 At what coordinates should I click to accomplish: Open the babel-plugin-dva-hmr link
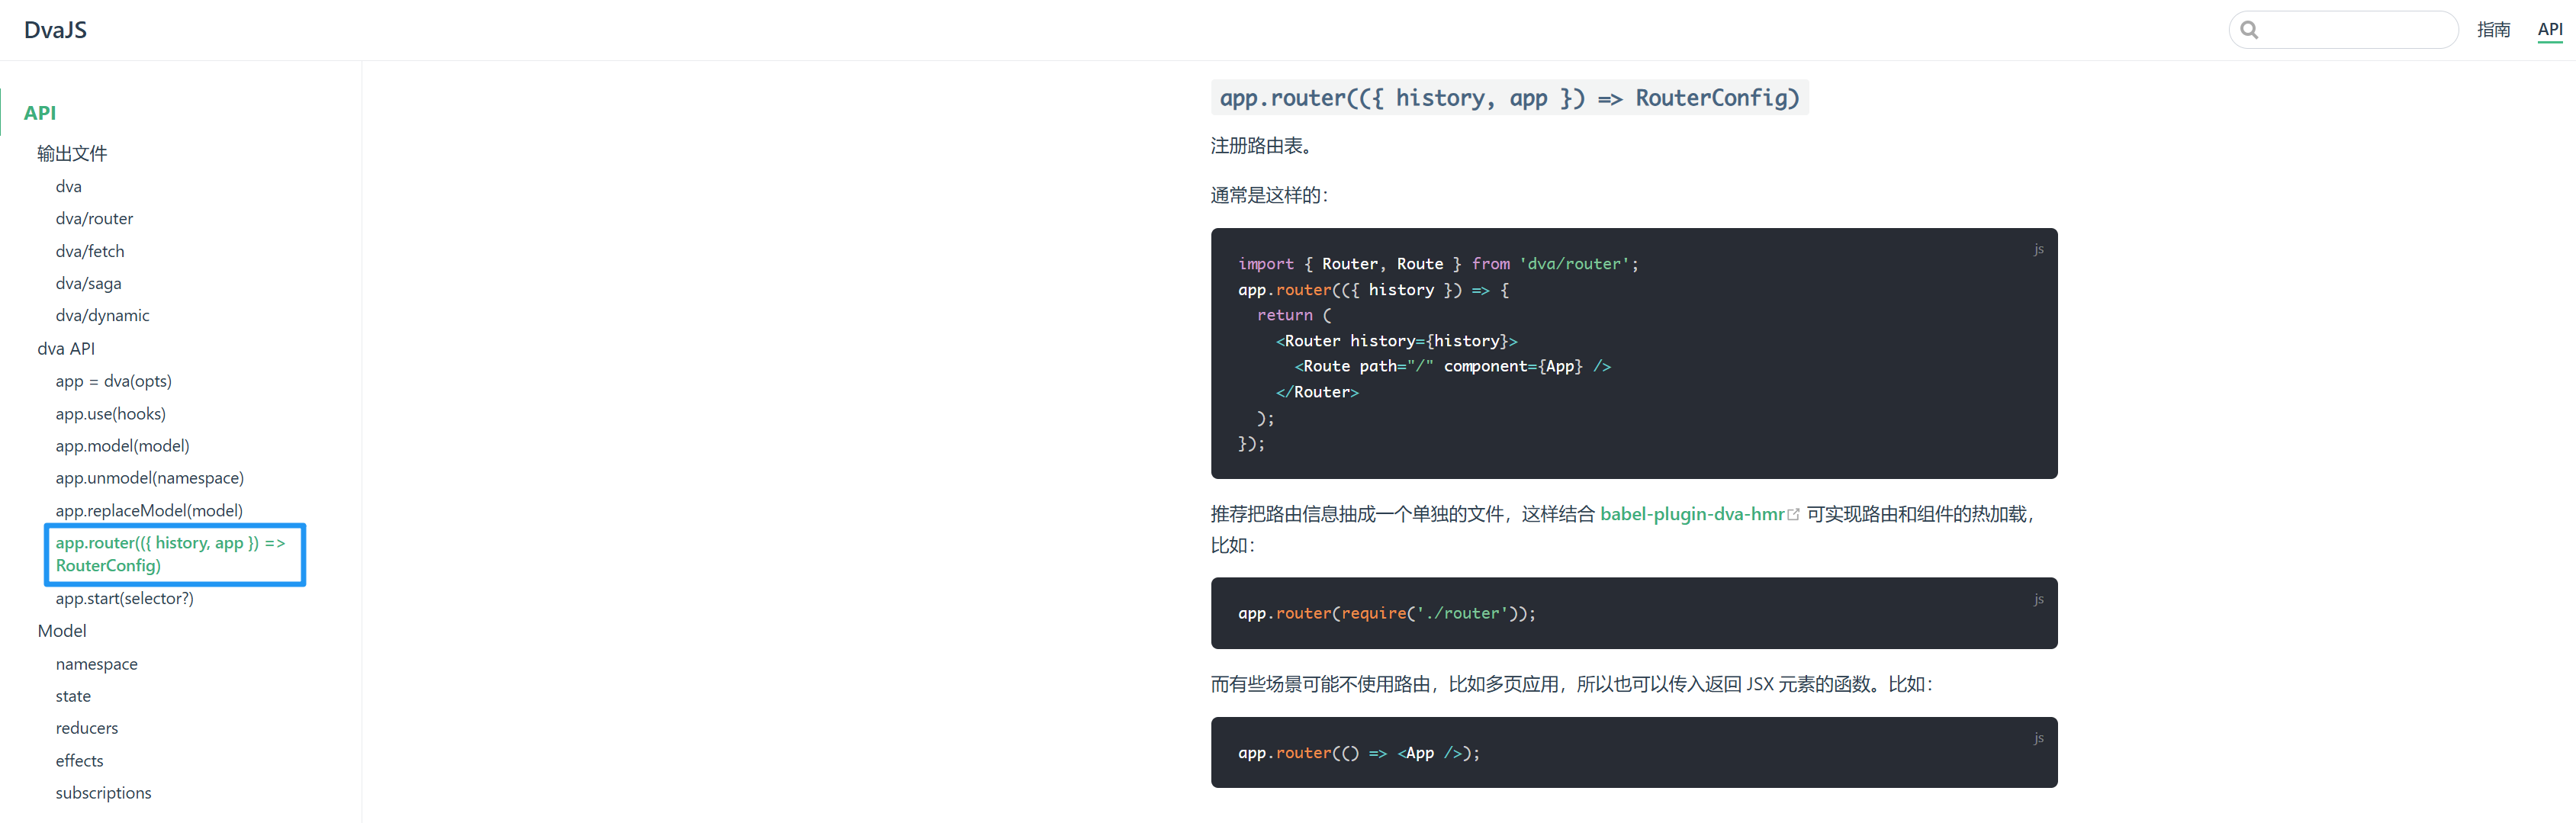point(1692,514)
